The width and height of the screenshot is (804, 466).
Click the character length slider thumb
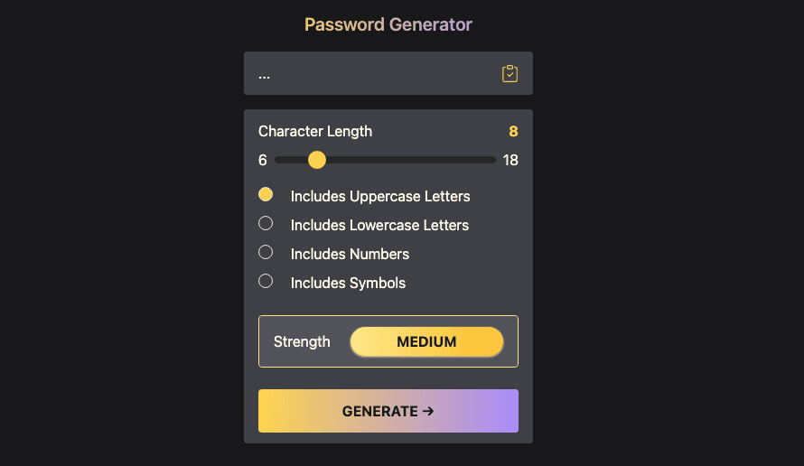316,160
